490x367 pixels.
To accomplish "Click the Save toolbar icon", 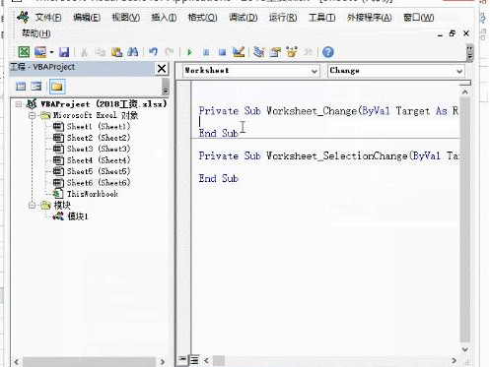I will [64, 52].
